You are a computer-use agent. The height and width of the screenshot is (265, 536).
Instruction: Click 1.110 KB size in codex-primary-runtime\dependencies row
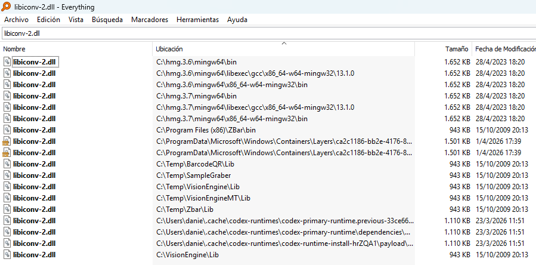click(457, 232)
